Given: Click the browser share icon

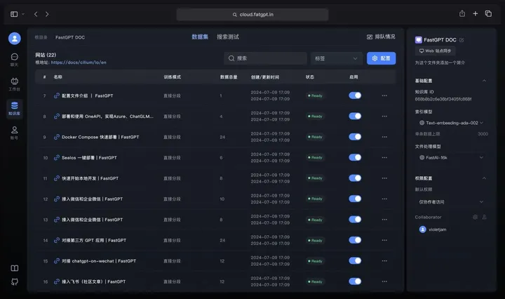Looking at the screenshot, I should point(462,13).
